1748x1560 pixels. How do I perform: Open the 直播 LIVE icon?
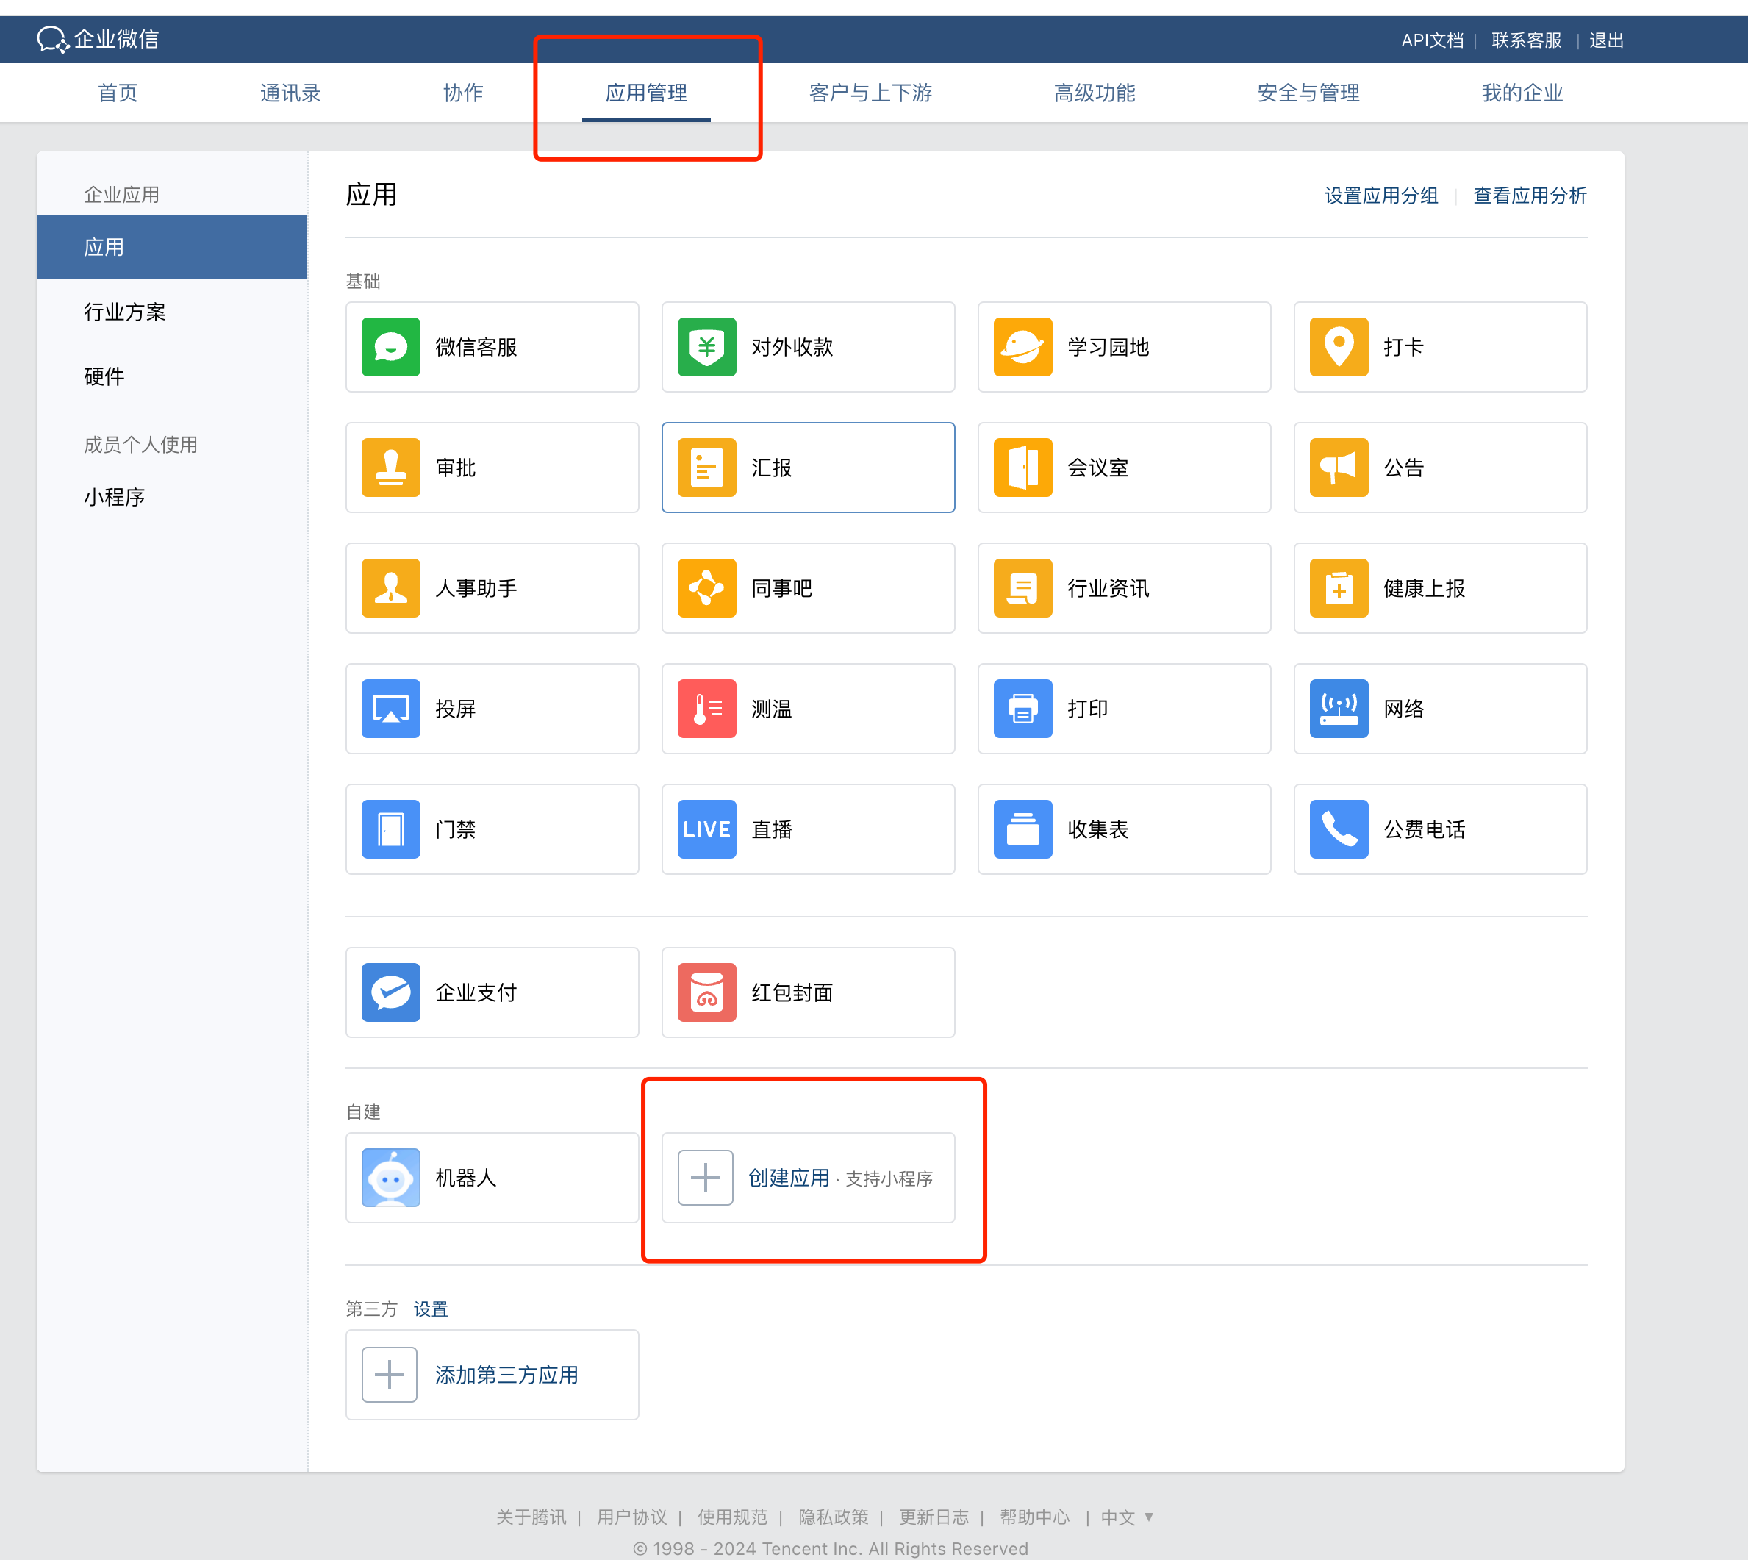(707, 830)
